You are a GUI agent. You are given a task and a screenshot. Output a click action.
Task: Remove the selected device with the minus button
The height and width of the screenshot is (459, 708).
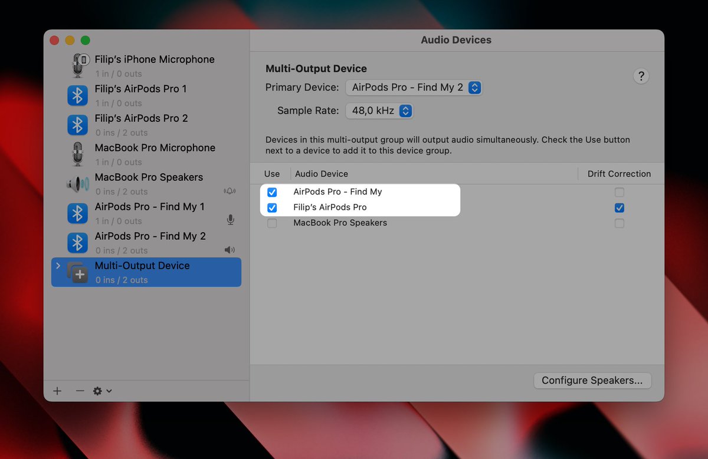[80, 391]
